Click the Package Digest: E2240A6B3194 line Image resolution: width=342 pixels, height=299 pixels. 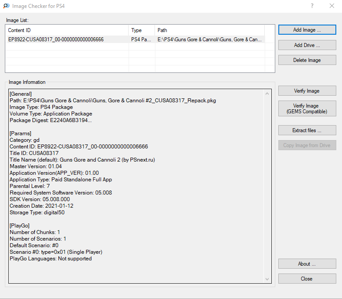tap(50, 120)
